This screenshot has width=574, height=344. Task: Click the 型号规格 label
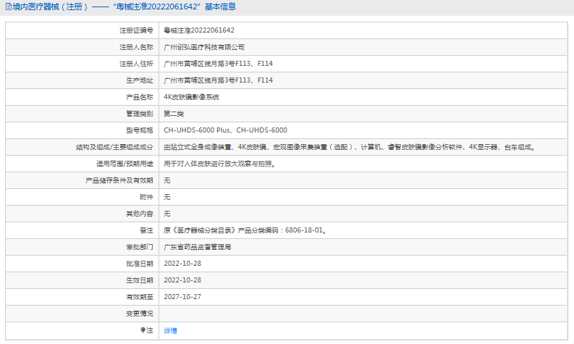(x=140, y=130)
